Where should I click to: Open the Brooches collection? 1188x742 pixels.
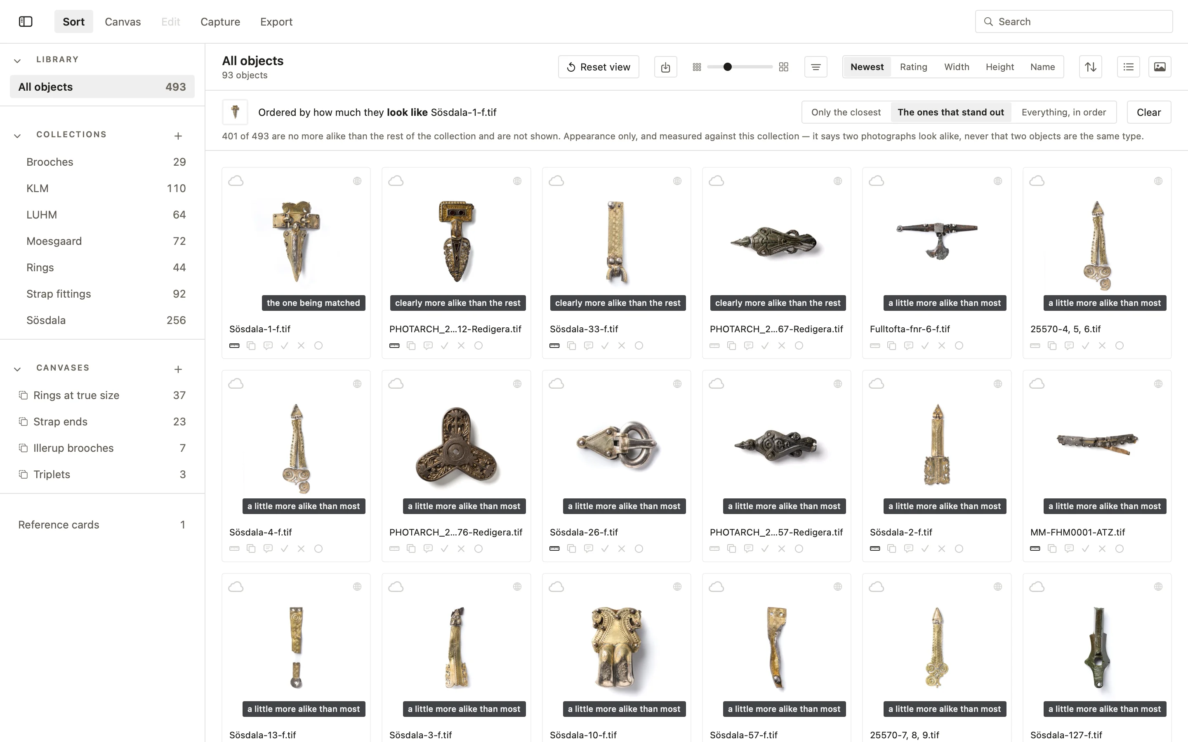102,162
